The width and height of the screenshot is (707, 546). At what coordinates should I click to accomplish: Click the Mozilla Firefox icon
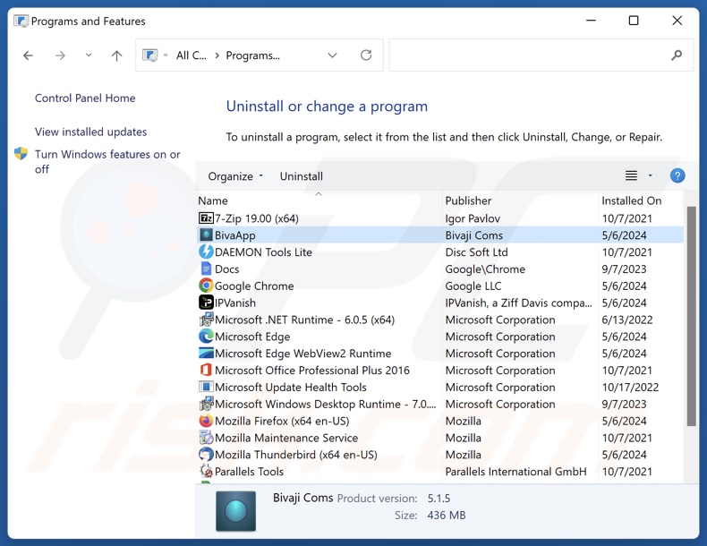(206, 421)
